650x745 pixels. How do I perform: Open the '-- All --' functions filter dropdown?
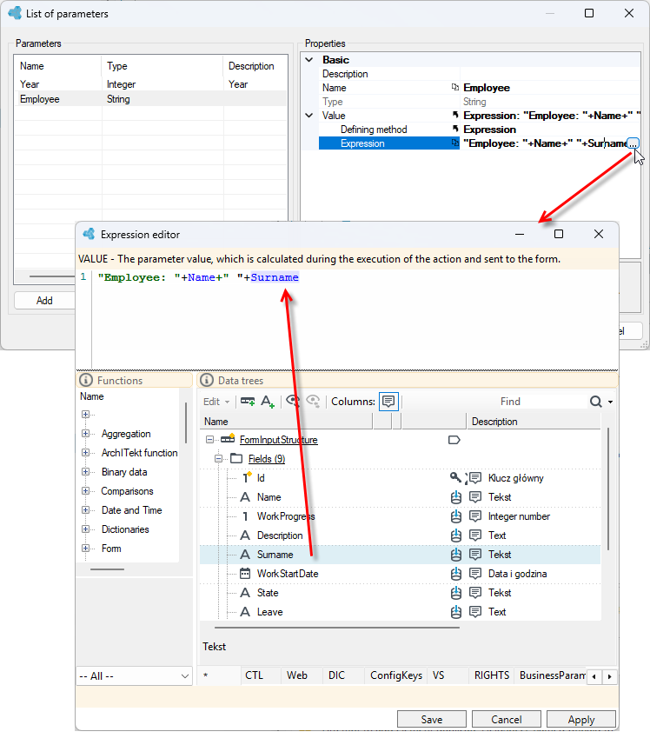[x=134, y=676]
